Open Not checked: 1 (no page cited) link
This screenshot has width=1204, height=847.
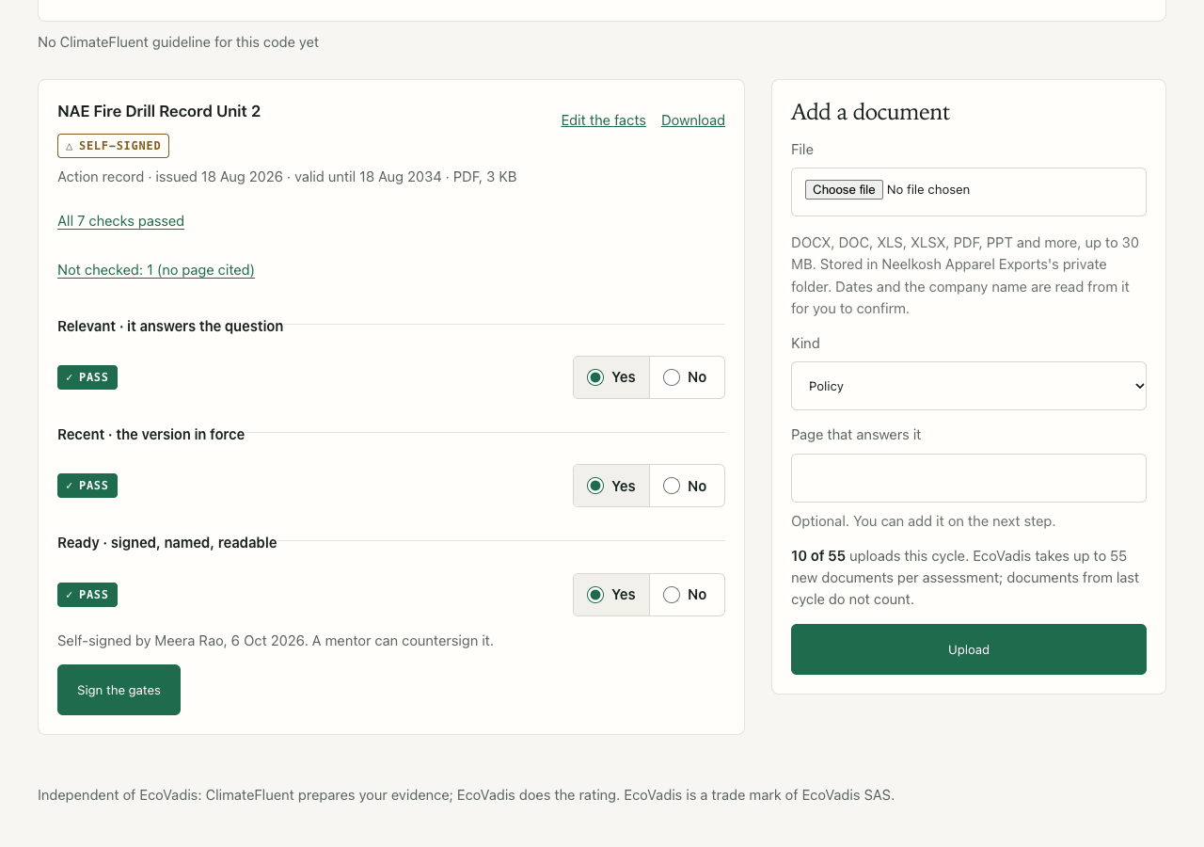[x=156, y=270]
